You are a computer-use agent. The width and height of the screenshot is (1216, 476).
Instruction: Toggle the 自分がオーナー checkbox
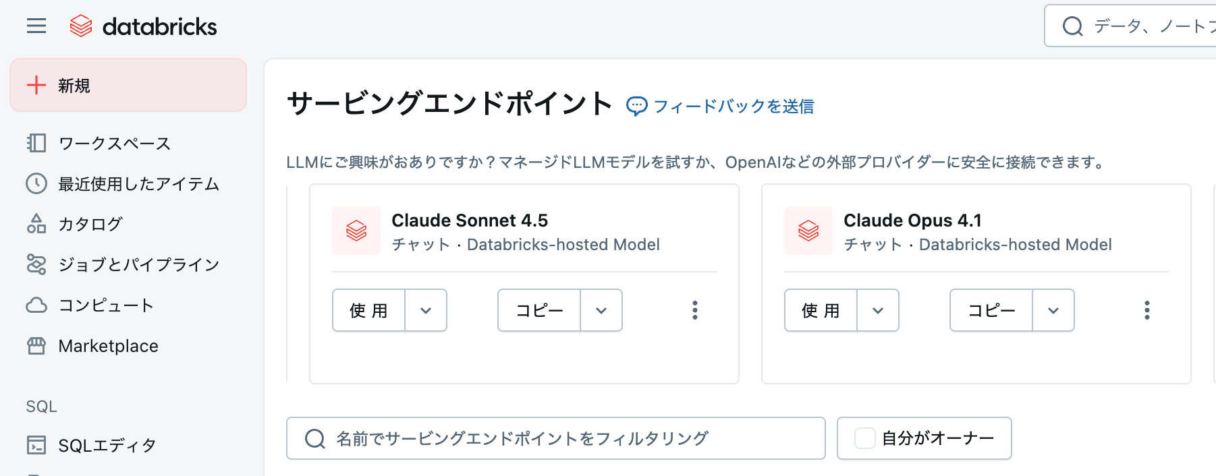click(x=865, y=438)
